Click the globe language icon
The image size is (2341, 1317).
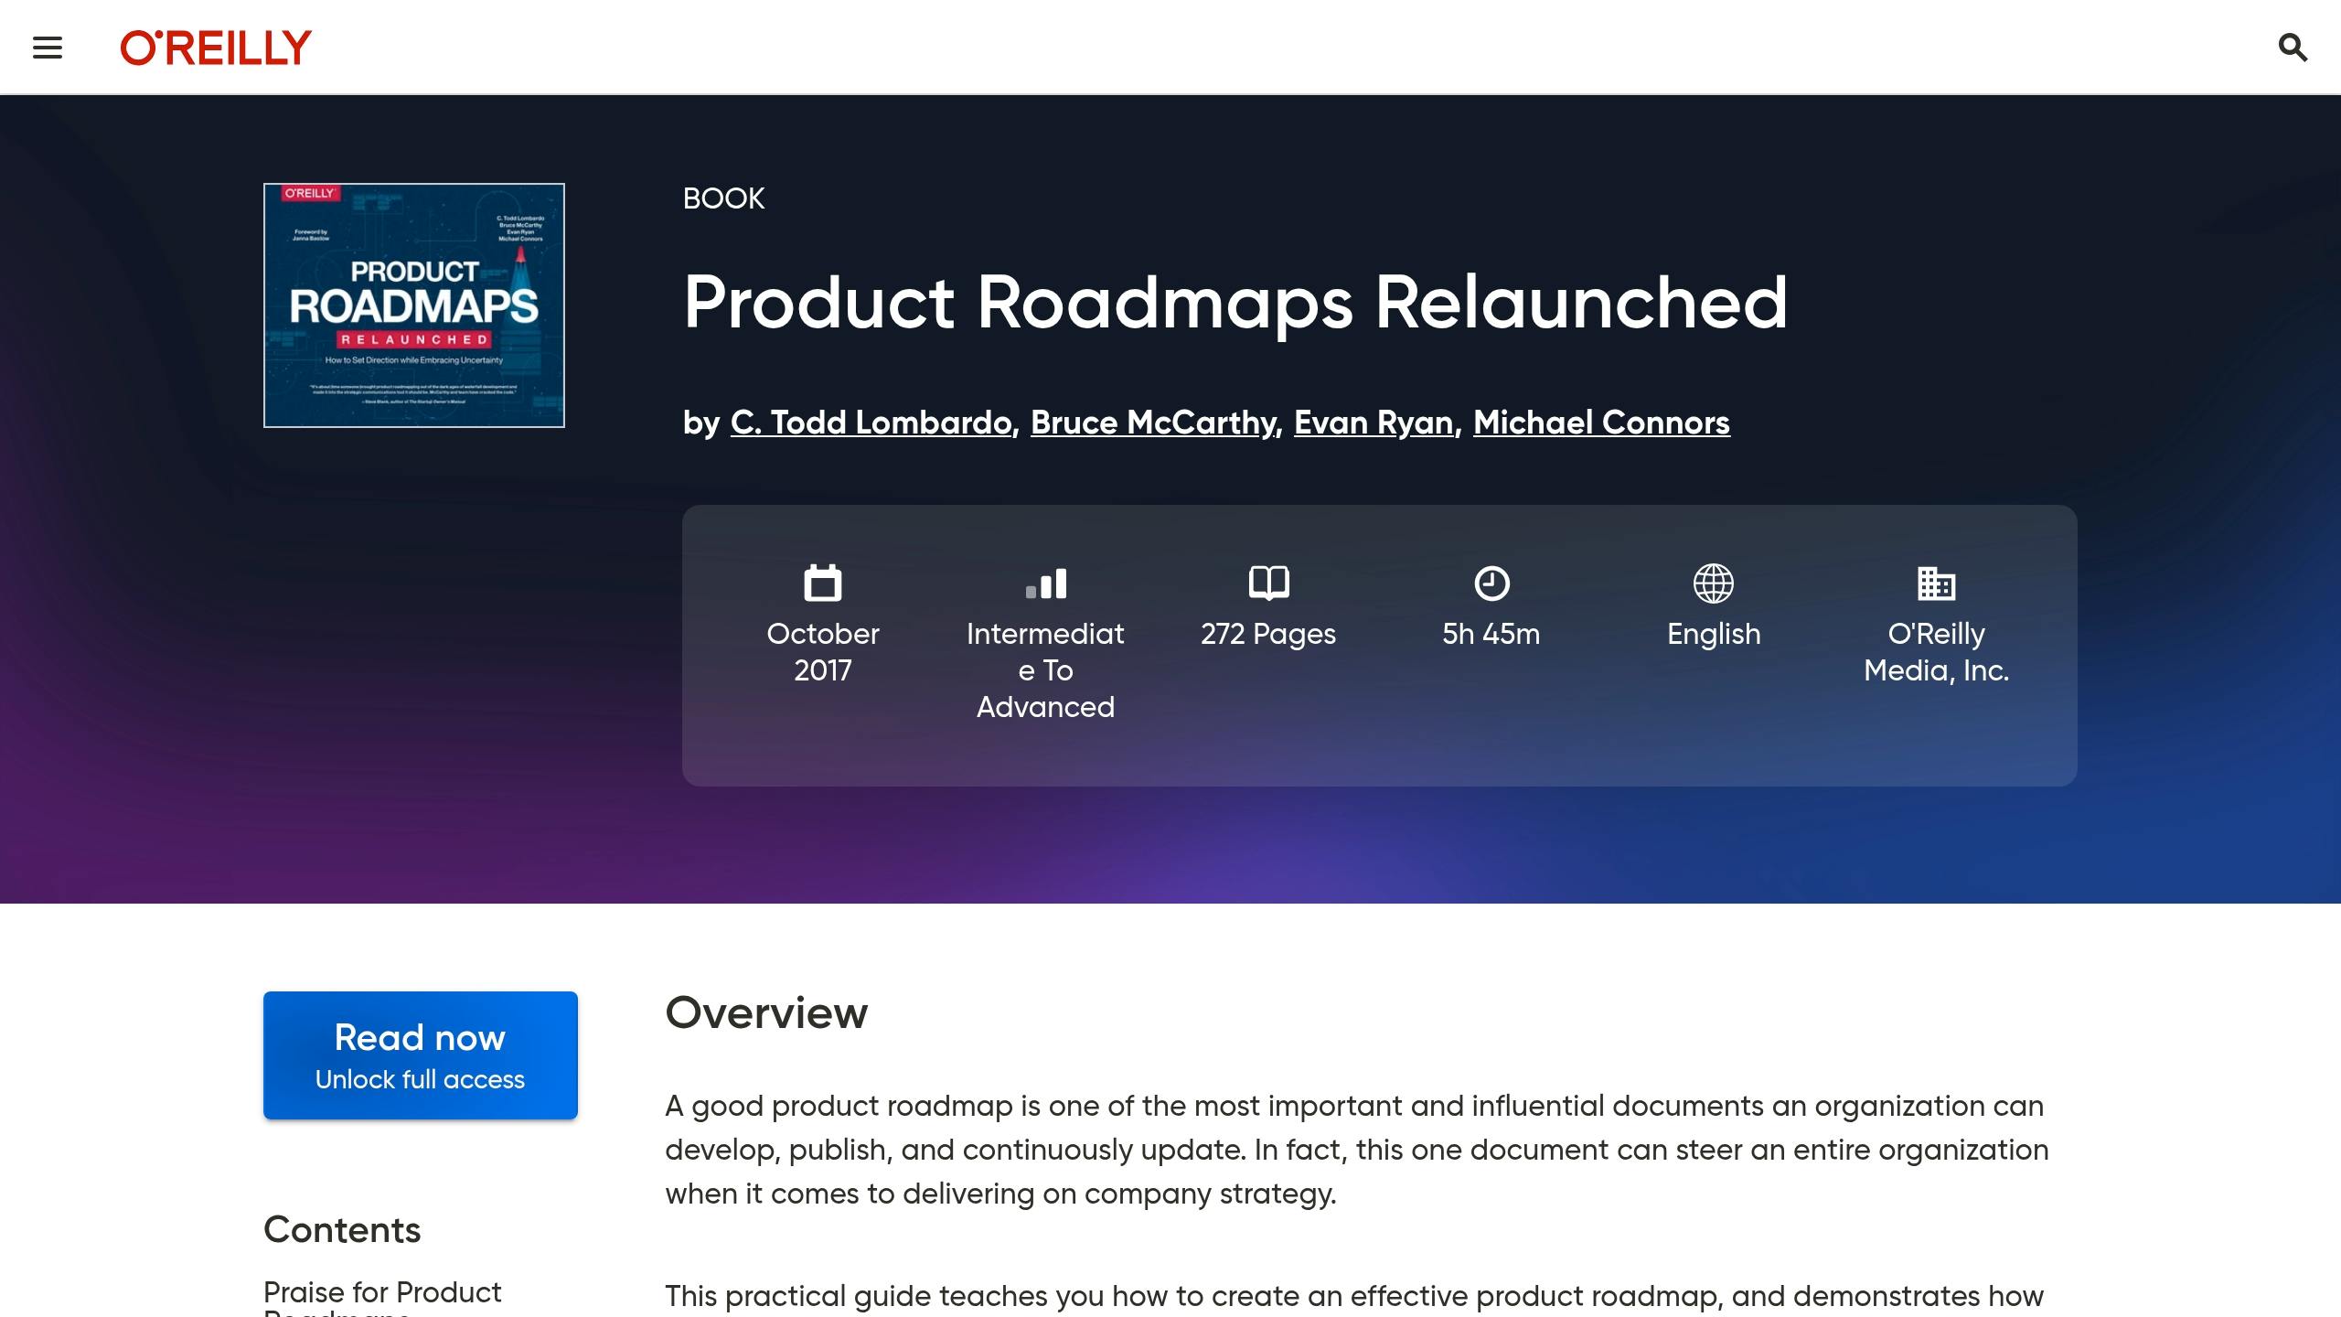coord(1713,584)
